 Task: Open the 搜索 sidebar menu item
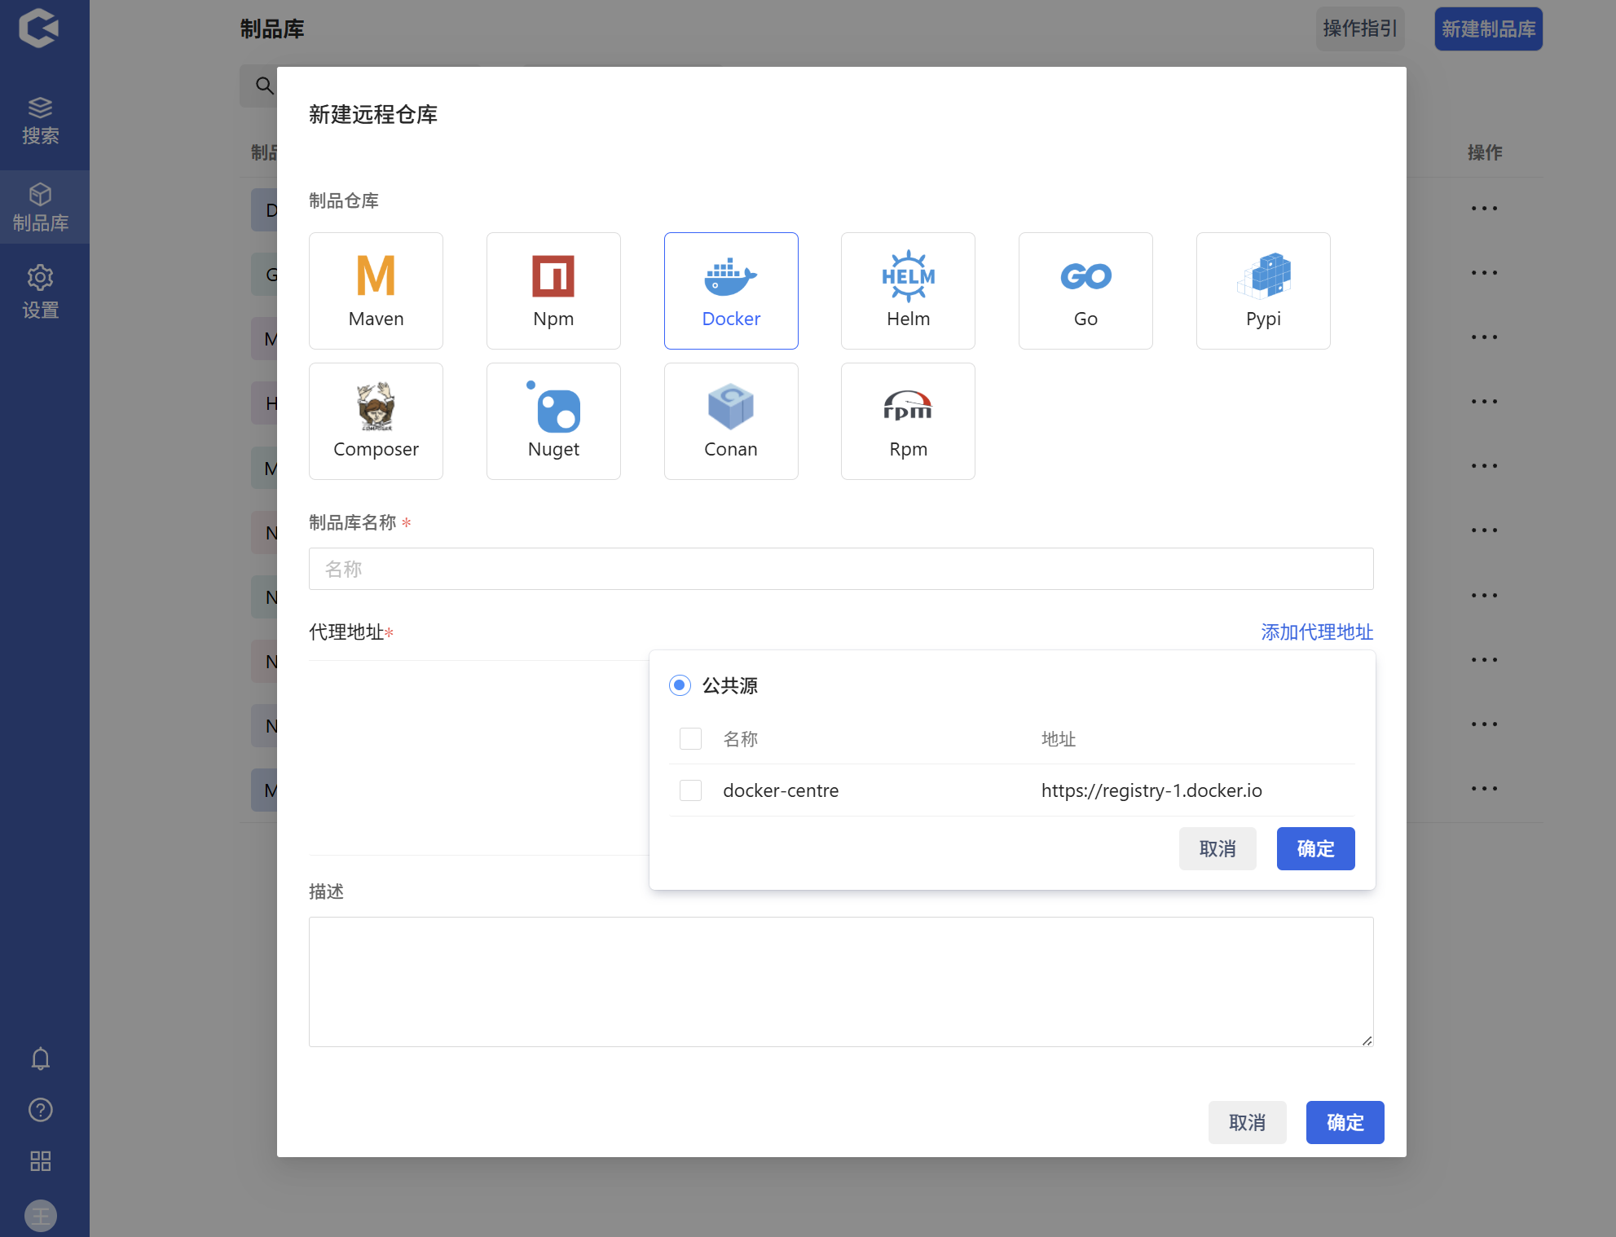click(40, 121)
